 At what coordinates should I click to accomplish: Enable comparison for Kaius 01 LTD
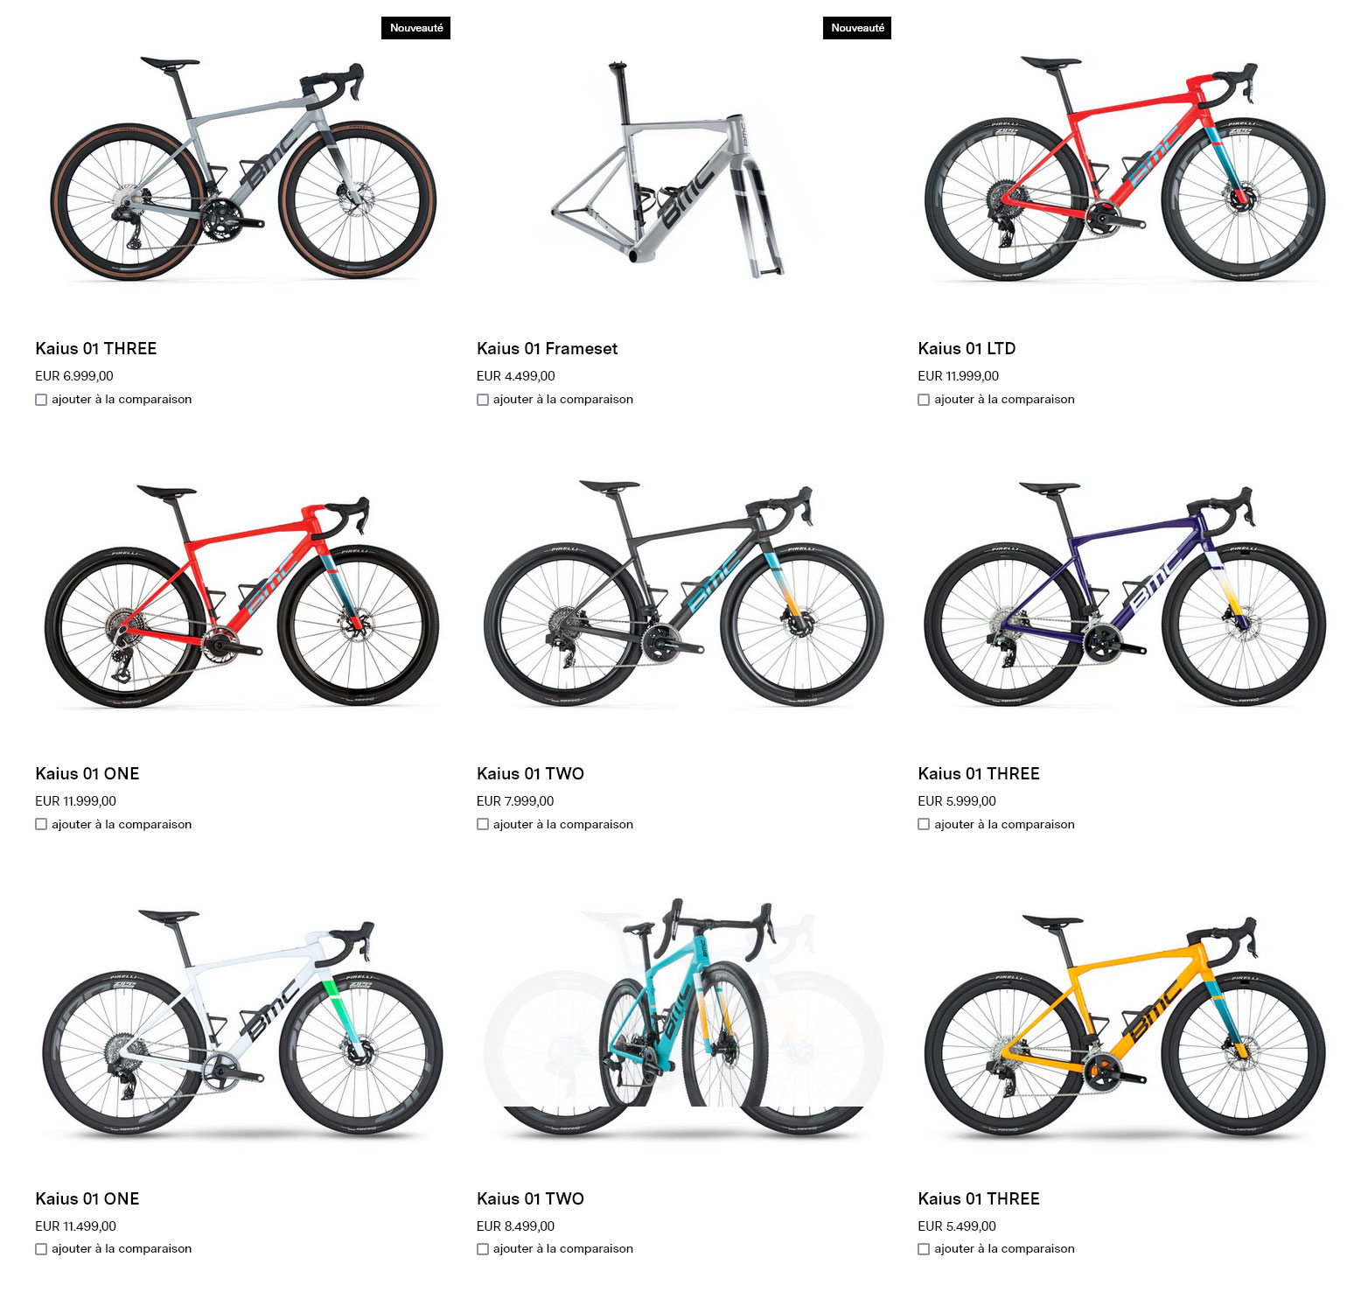tap(924, 400)
